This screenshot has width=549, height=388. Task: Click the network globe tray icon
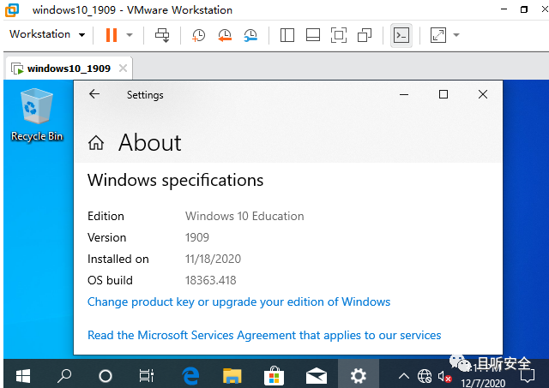[425, 376]
